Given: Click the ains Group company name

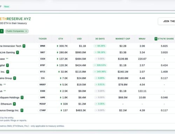Looking at the screenshot, I should click(x=6, y=78).
